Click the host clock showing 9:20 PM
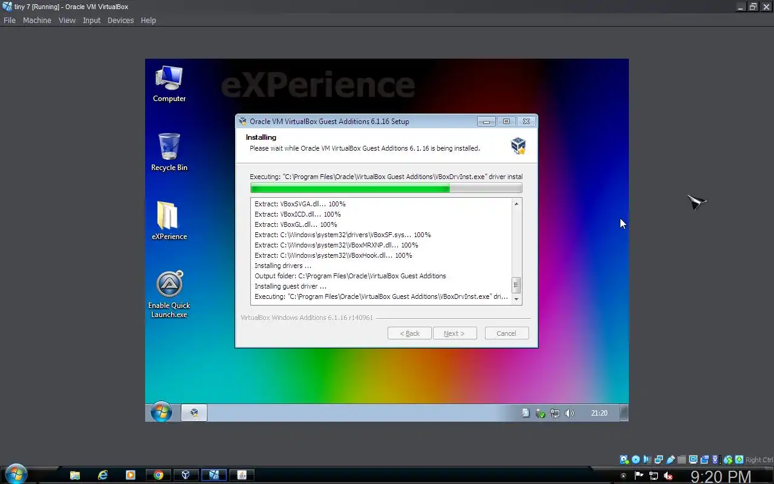 click(x=721, y=477)
